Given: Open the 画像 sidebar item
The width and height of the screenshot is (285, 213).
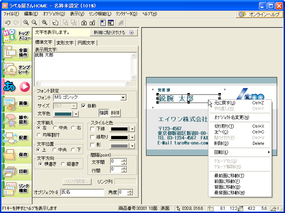Looking at the screenshot, I should coord(17,104).
